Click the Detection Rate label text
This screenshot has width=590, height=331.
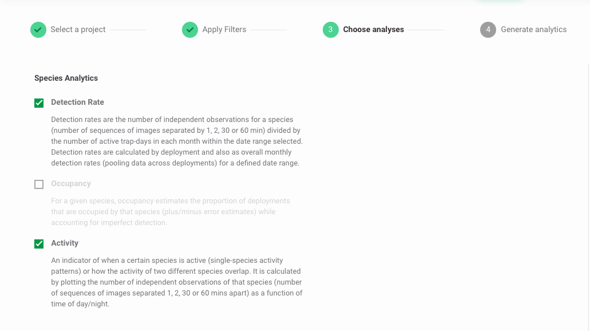77,102
